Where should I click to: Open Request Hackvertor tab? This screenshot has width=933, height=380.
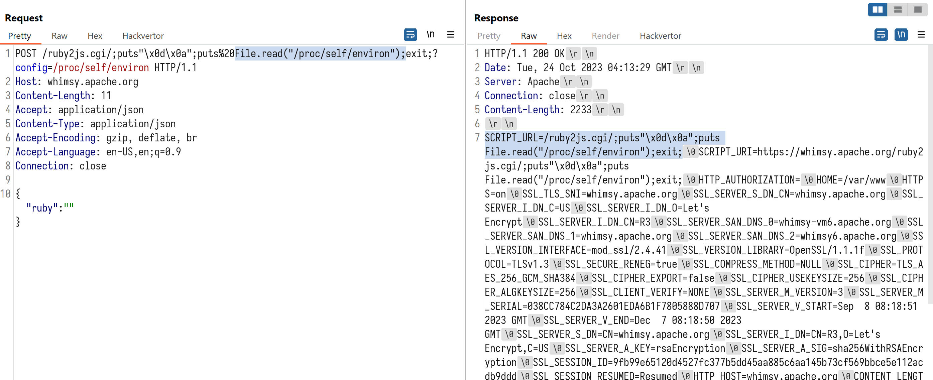[143, 36]
